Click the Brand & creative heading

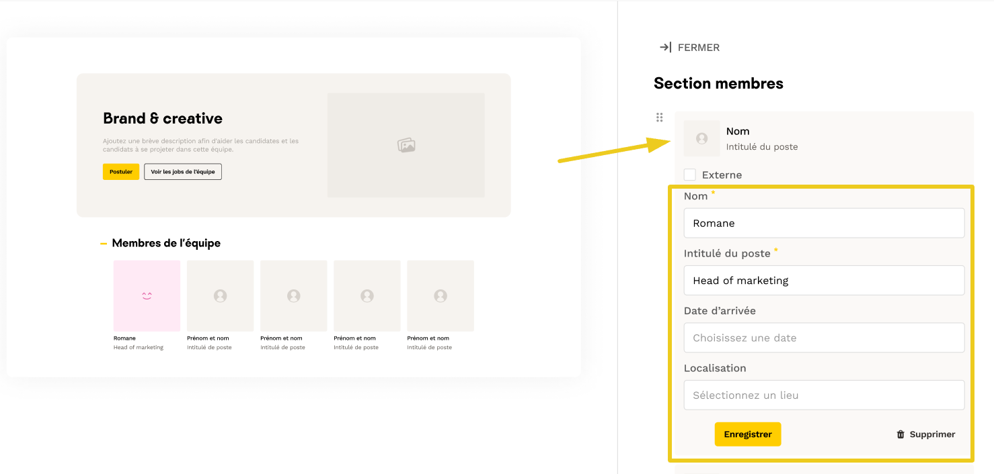coord(163,118)
